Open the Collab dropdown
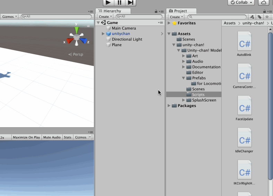The image size is (273, 196). click(241, 3)
